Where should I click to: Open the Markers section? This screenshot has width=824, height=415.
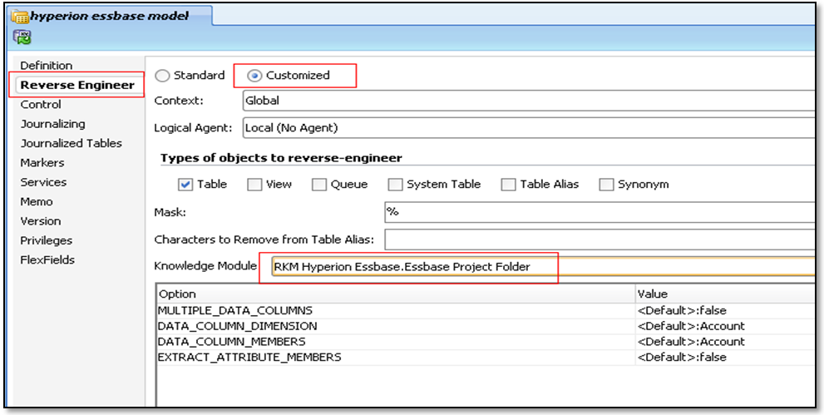click(x=42, y=163)
